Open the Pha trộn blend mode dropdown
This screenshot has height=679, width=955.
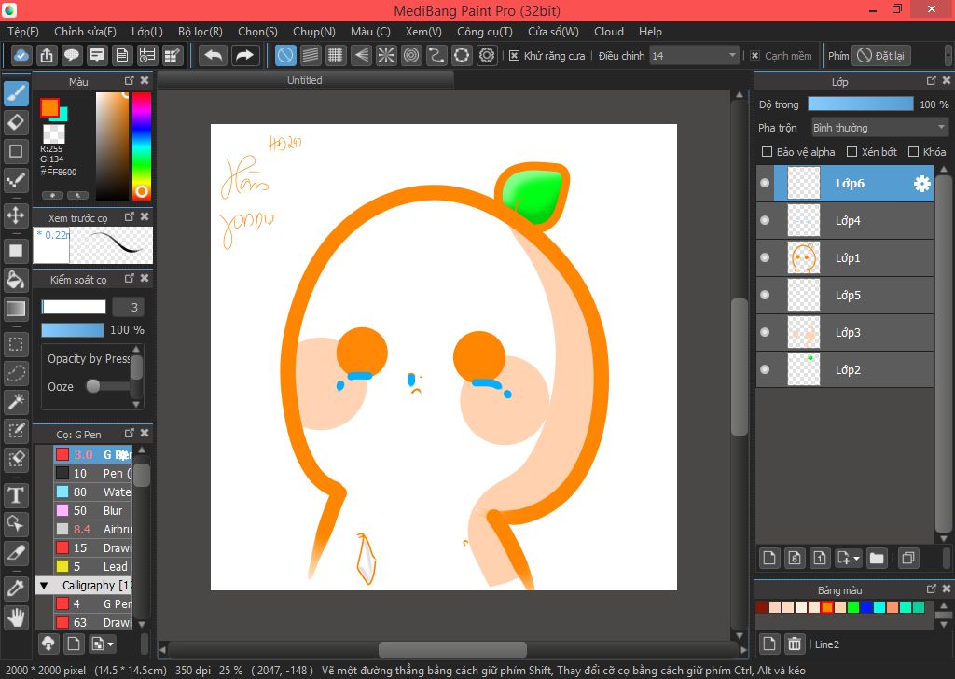(x=879, y=128)
